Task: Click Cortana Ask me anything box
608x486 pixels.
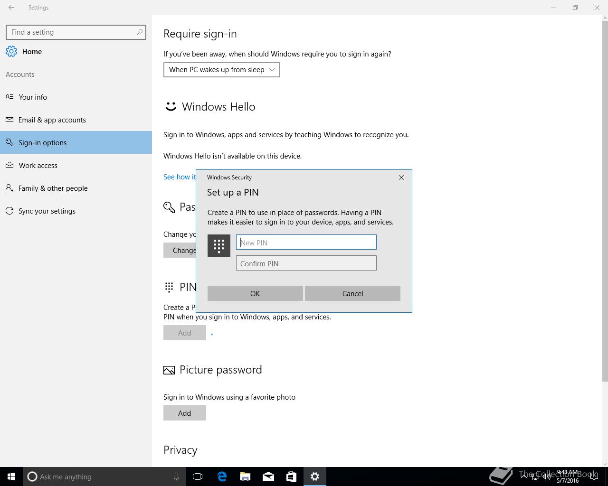Action: click(x=104, y=477)
